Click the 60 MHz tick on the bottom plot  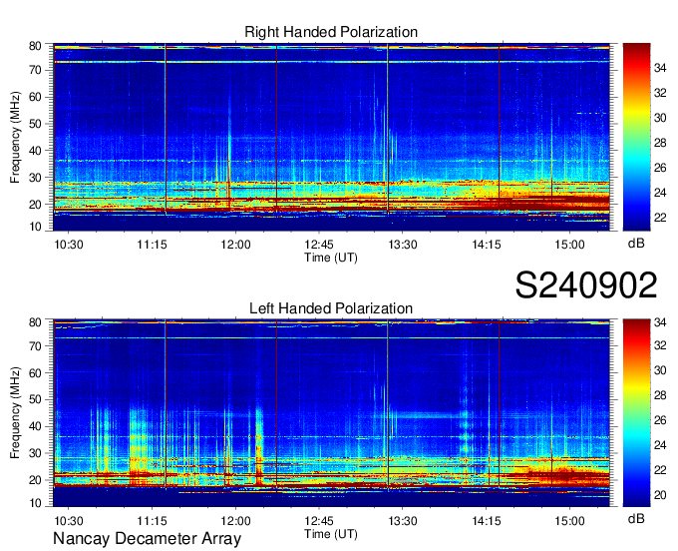click(x=36, y=372)
